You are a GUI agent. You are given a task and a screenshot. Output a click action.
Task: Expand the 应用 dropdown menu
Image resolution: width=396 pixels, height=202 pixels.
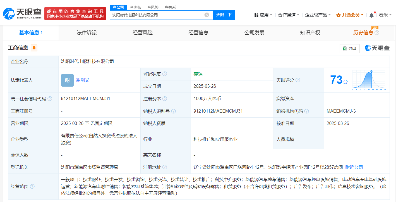(x=263, y=15)
